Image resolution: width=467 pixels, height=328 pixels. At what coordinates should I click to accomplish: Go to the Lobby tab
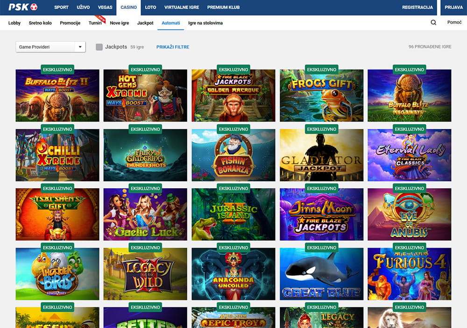(14, 23)
